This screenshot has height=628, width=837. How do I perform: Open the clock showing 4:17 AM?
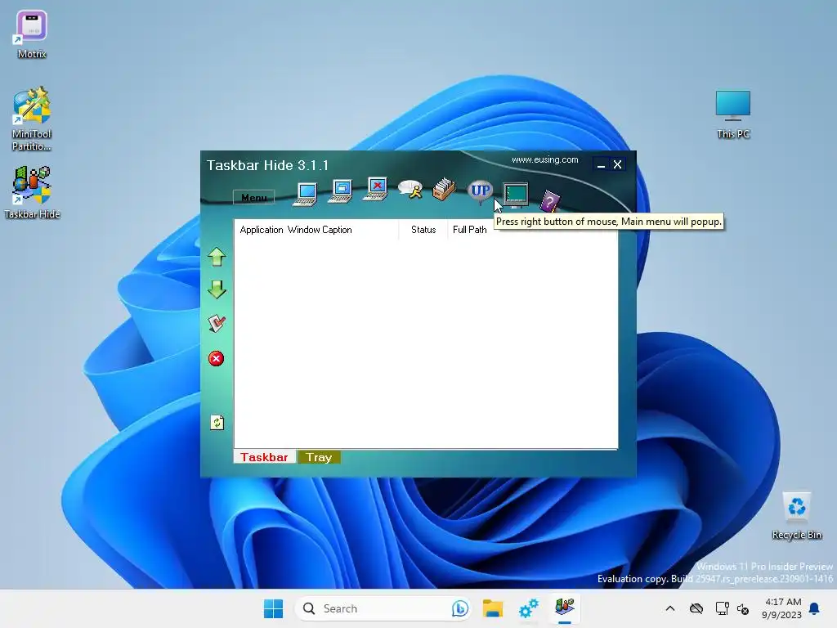click(x=782, y=608)
